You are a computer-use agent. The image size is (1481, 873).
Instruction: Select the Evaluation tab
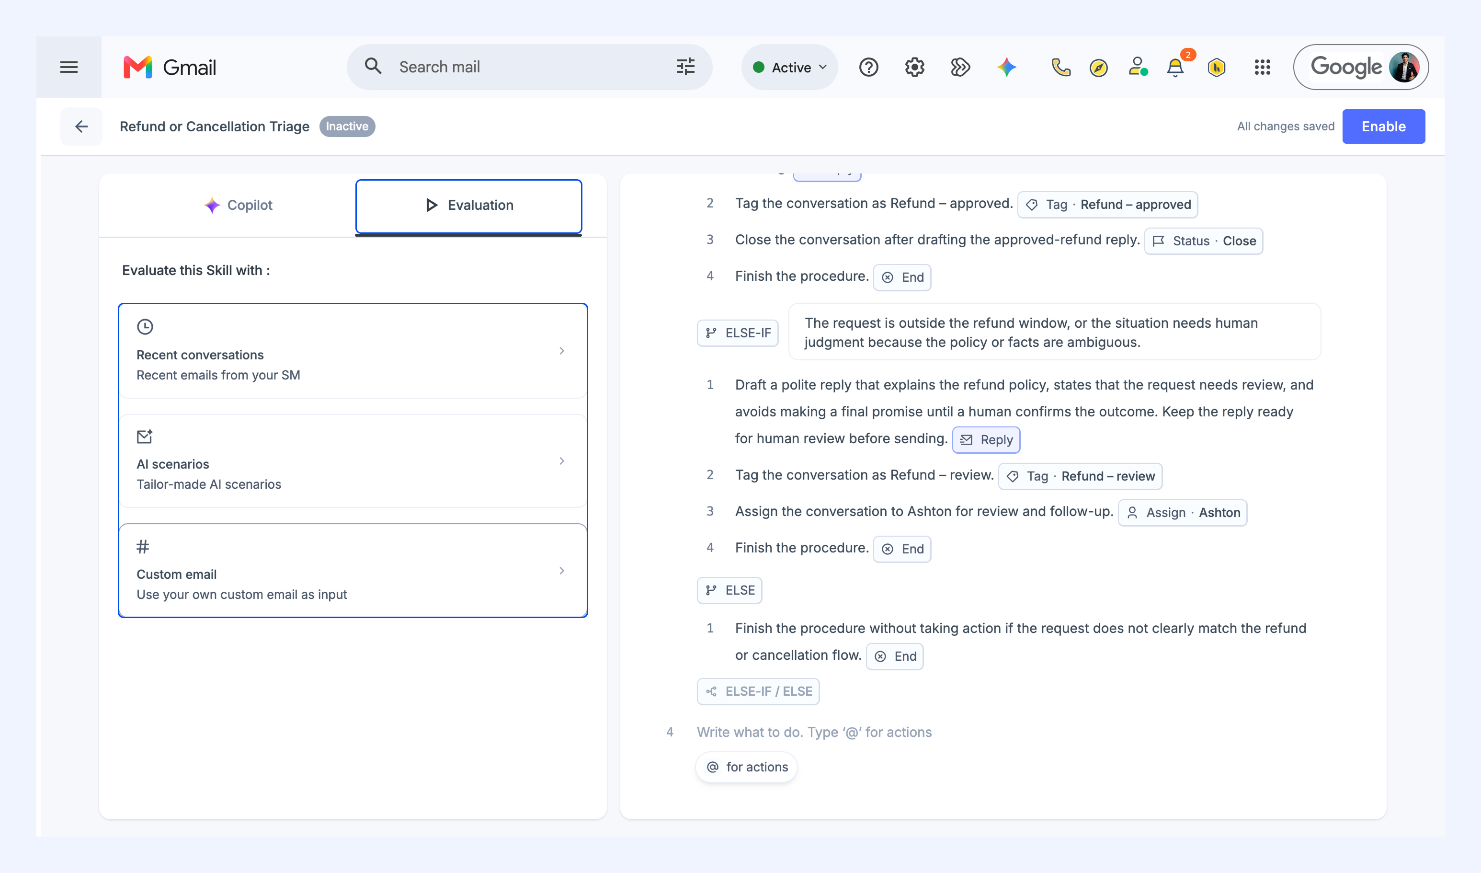click(x=468, y=206)
